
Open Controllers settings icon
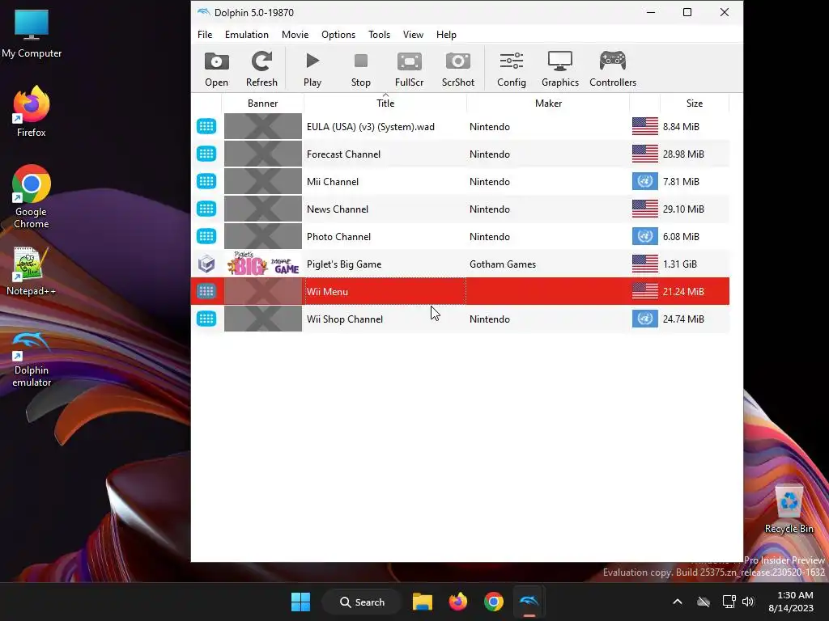613,69
